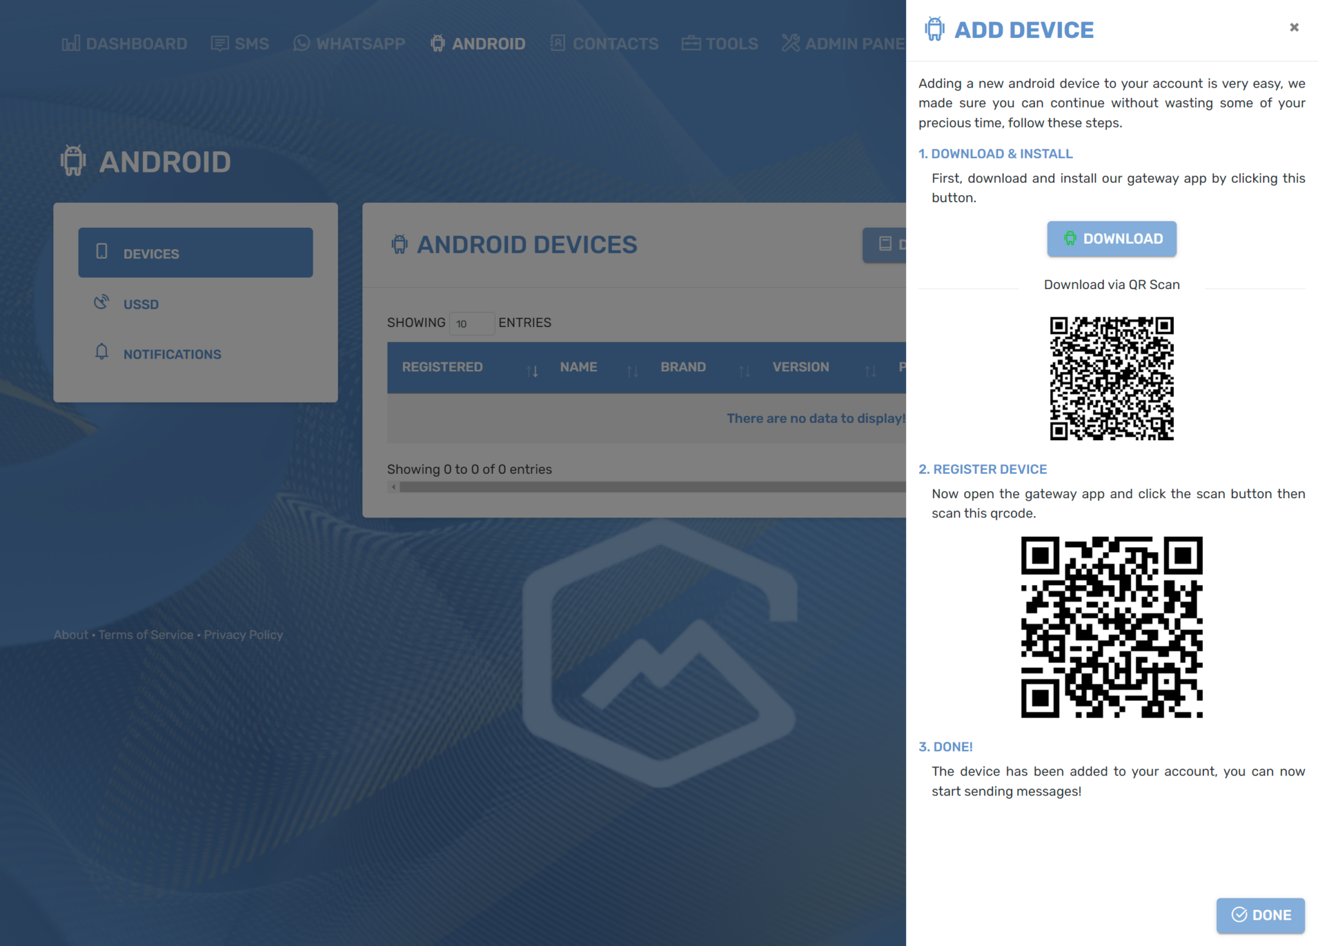Scan the app download QR code
1318x946 pixels.
(x=1112, y=376)
